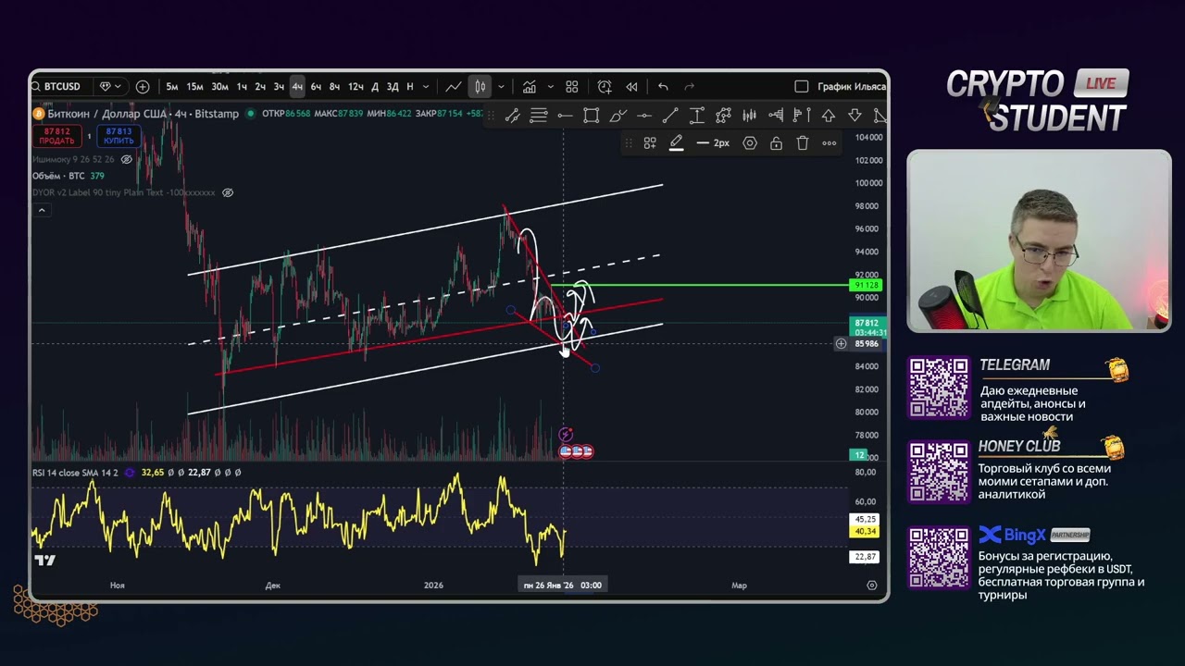
Task: Select the anchored volume profile tool
Action: point(802,116)
